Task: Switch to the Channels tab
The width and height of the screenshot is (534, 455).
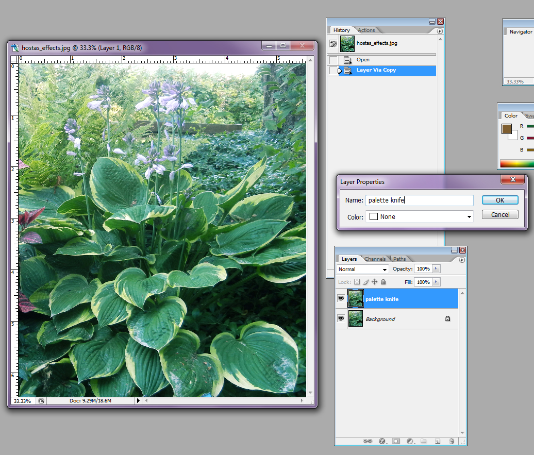Action: (x=375, y=259)
